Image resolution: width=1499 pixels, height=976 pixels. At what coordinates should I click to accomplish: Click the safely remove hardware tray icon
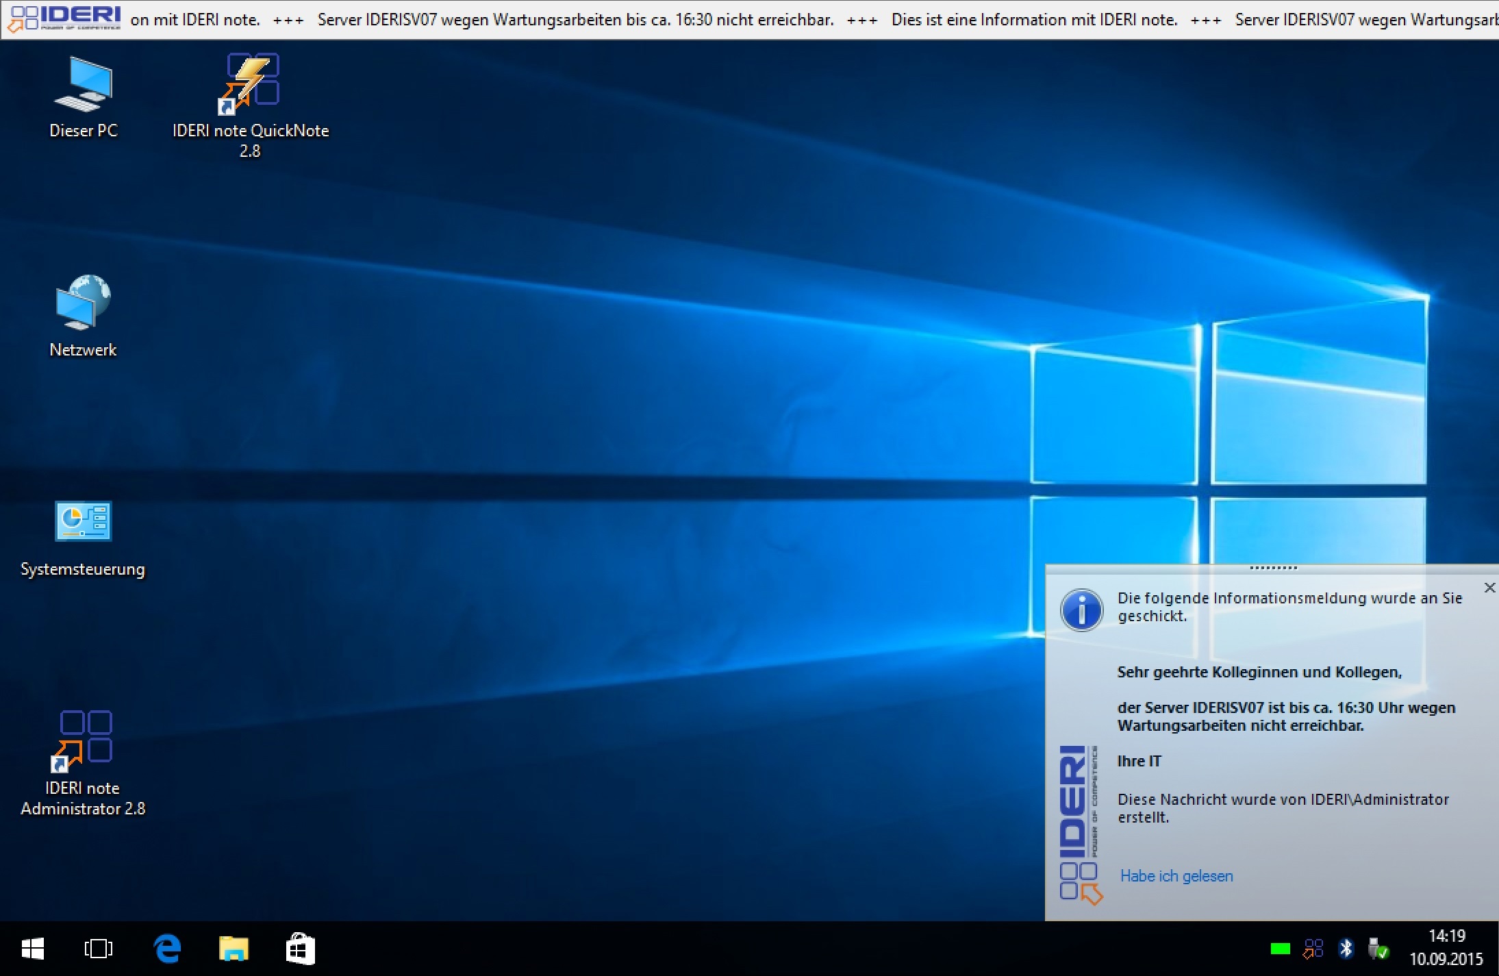[x=1378, y=949]
